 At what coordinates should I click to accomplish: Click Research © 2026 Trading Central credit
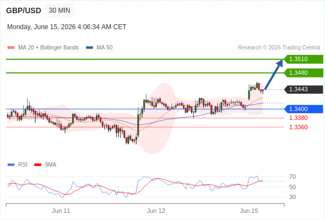pyautogui.click(x=279, y=48)
